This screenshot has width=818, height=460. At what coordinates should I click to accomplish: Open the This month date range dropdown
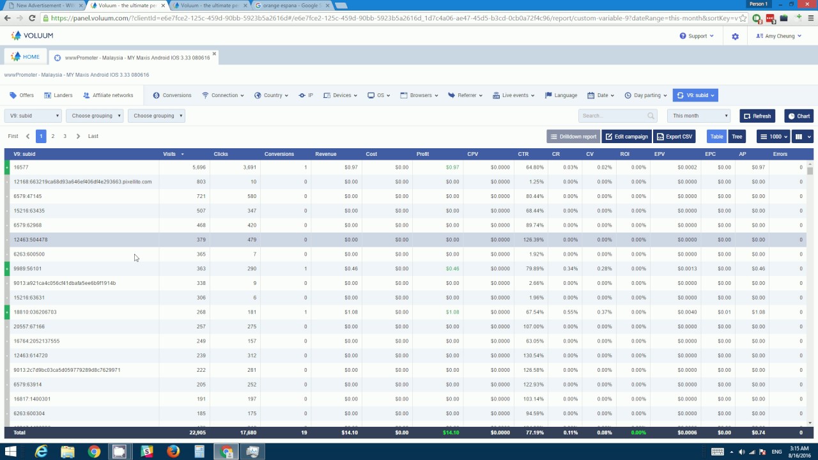click(698, 116)
